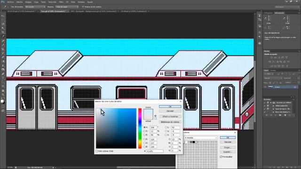Image resolution: width=301 pixels, height=169 pixels.
Task: Click the vertical hue slider bar
Action: coord(140,128)
